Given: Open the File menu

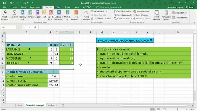Looking at the screenshot, I should (5, 7).
